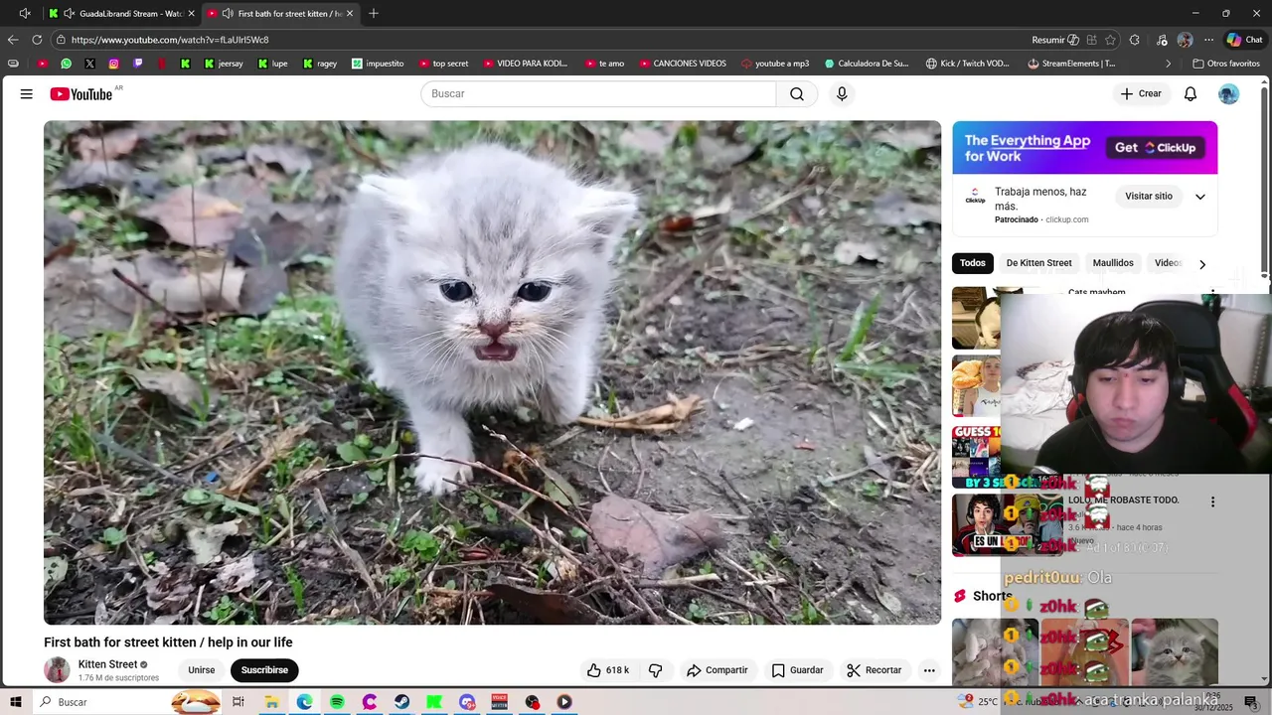This screenshot has height=715, width=1272.
Task: Open Task View on taskbar
Action: (238, 702)
